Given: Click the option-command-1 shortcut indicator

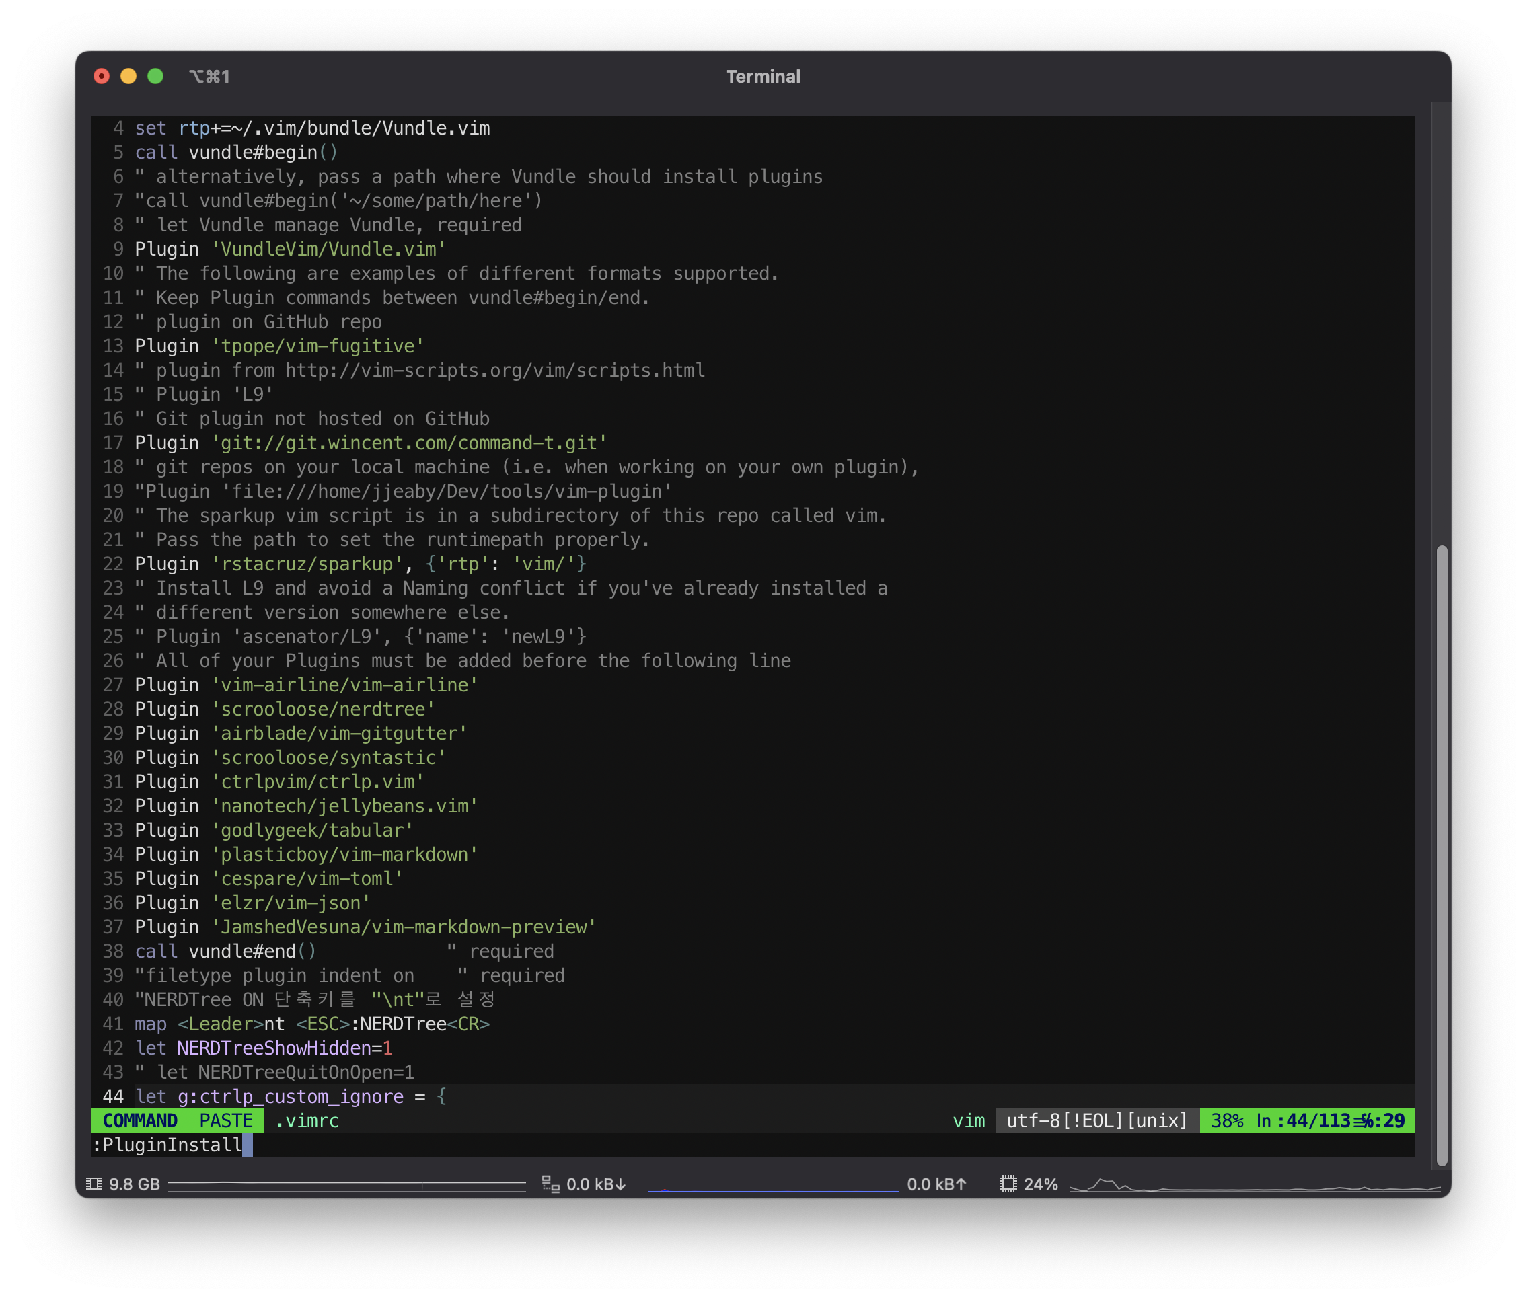Looking at the screenshot, I should click(210, 77).
